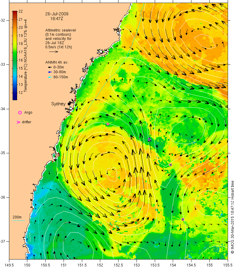This screenshot has height=267, width=234.
Task: Click the "26-Jul-2009" date text
Action: [x=57, y=14]
